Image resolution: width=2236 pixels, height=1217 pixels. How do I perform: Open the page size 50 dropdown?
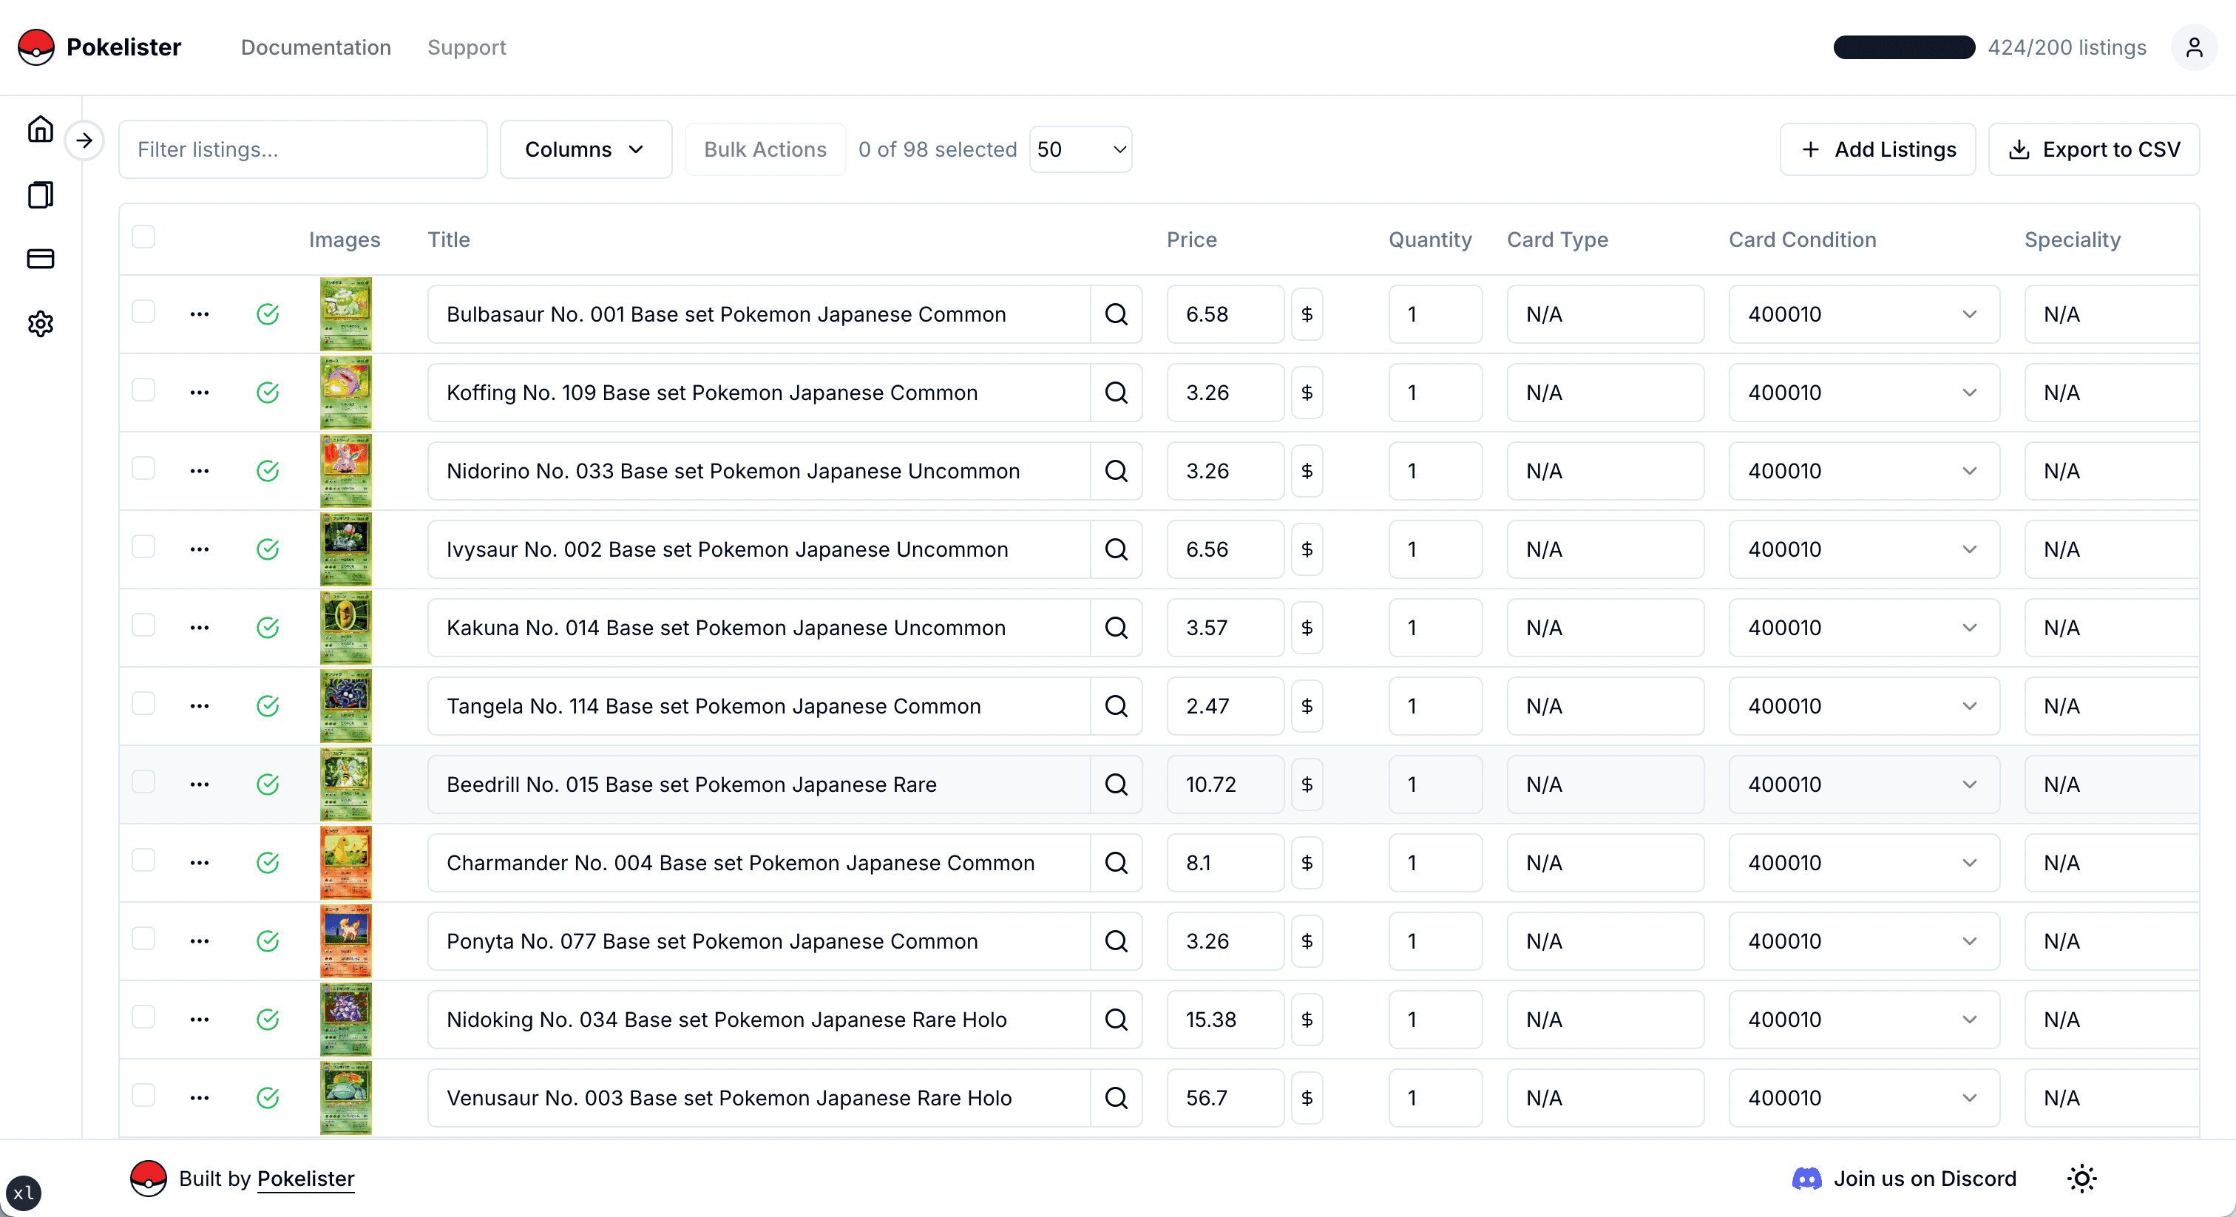pyautogui.click(x=1079, y=149)
